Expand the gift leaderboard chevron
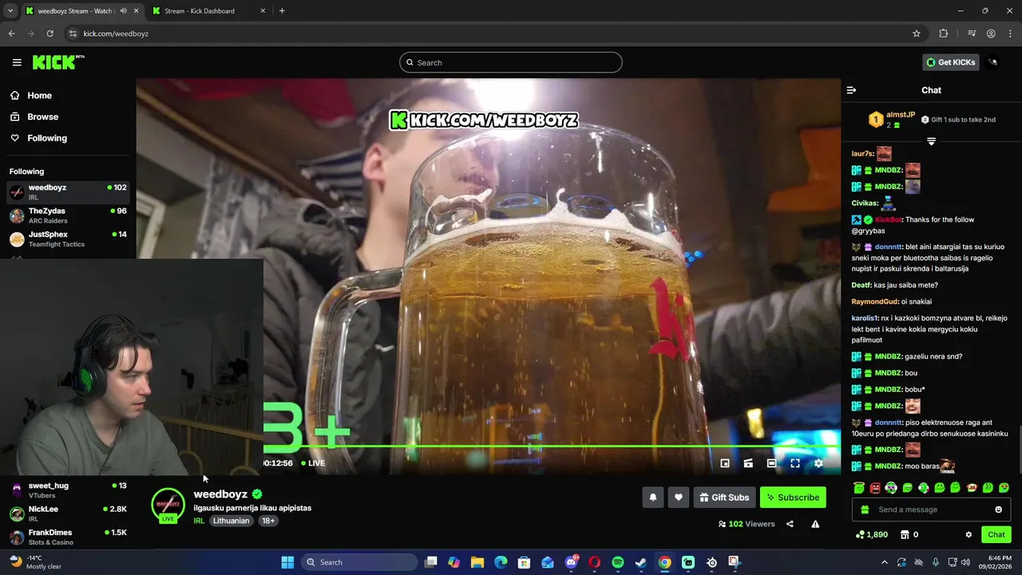The image size is (1022, 575). (931, 141)
